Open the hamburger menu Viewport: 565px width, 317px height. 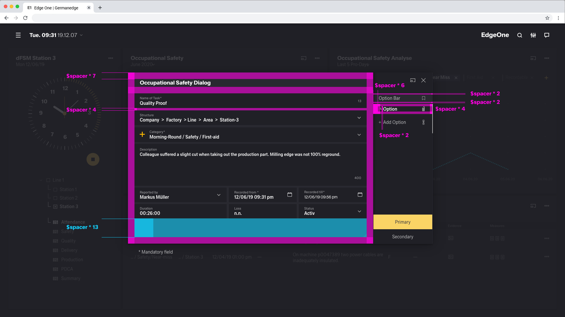click(x=18, y=35)
